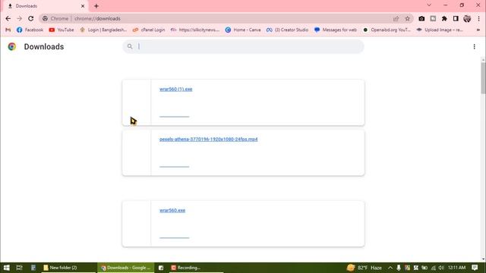
Task: Open the camera screenshot extension
Action: point(421,18)
